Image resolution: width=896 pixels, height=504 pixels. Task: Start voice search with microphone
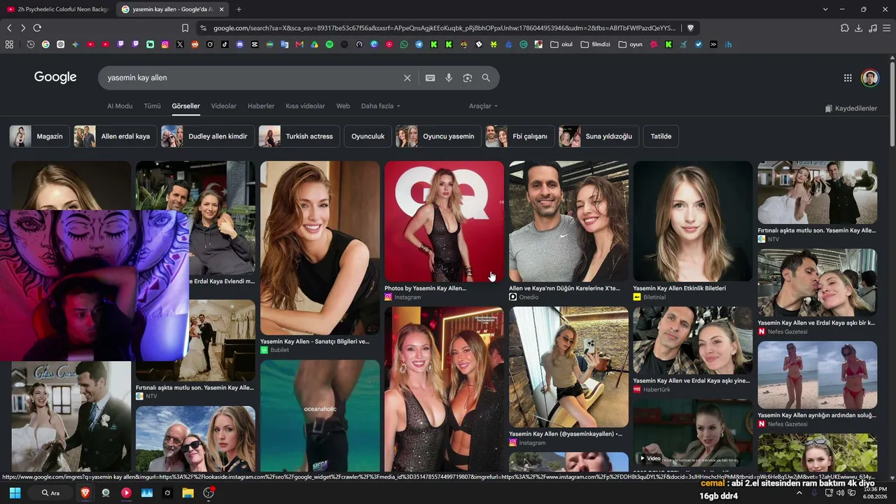[449, 78]
